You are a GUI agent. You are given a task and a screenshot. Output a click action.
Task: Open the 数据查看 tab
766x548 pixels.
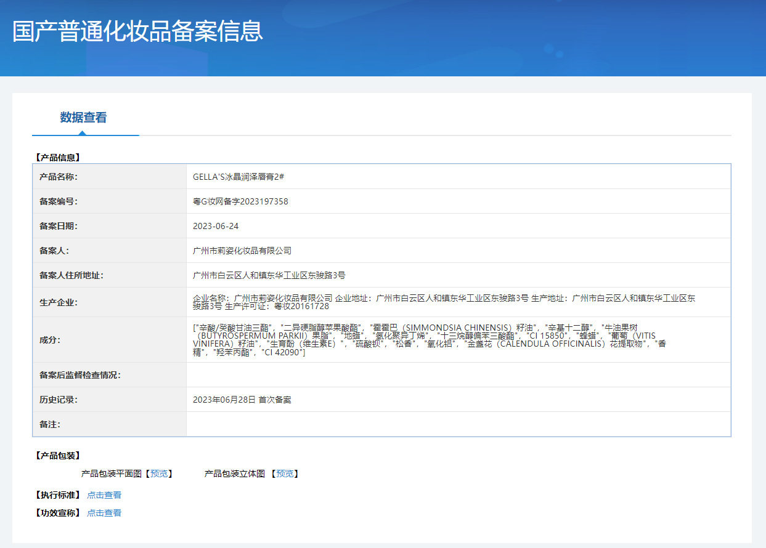coord(84,118)
